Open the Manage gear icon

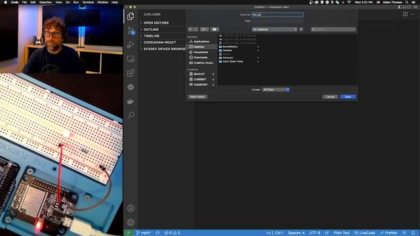[x=131, y=222]
